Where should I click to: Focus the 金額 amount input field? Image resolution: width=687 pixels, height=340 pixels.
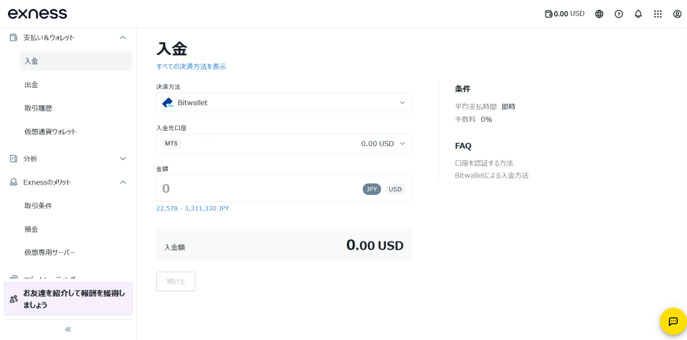tap(284, 188)
